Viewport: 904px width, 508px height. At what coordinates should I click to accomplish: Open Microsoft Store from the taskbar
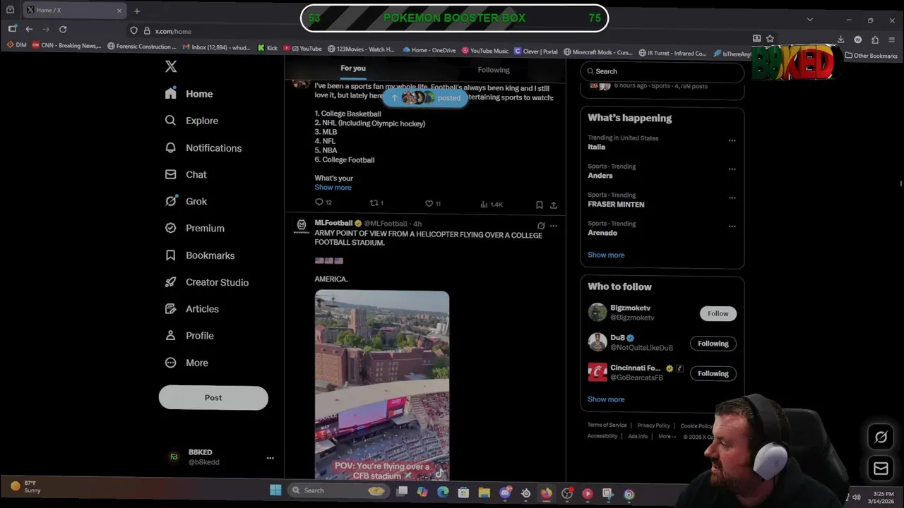click(x=463, y=492)
